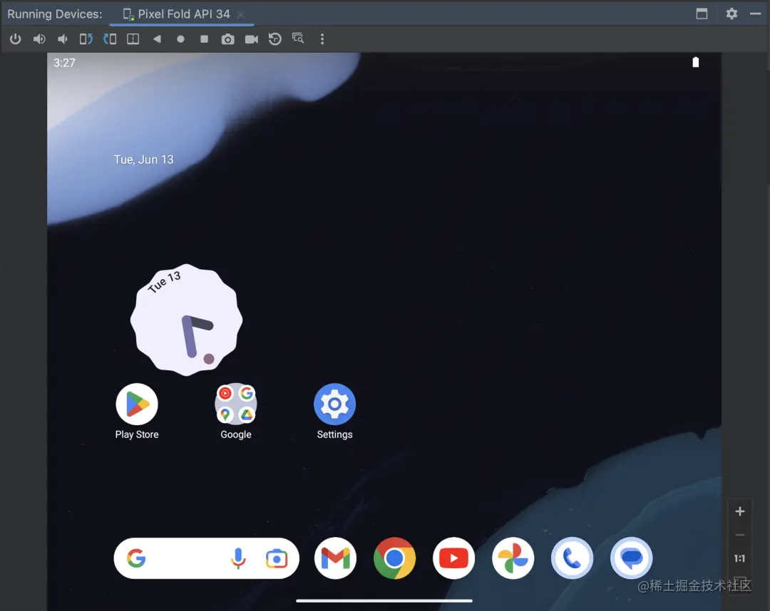770x611 pixels.
Task: Start screen recording with the video icon
Action: (252, 39)
